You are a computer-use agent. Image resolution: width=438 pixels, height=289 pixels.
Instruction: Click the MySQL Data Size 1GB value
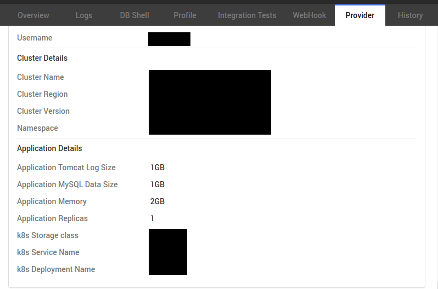158,184
